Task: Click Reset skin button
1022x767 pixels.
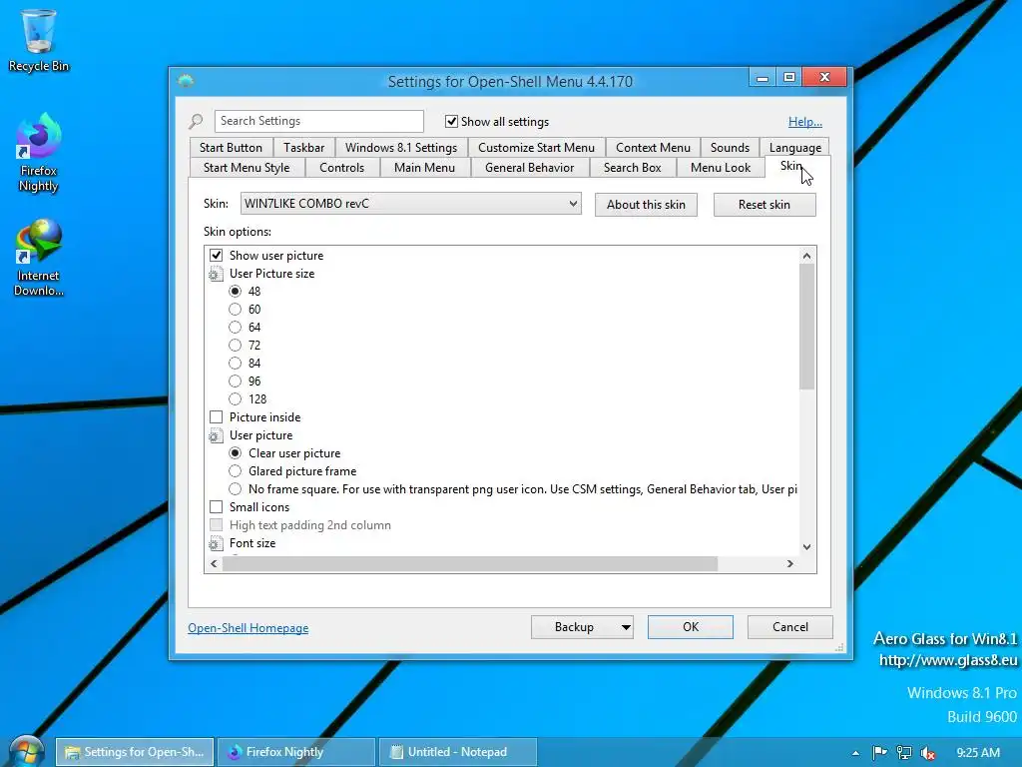Action: [x=765, y=205]
